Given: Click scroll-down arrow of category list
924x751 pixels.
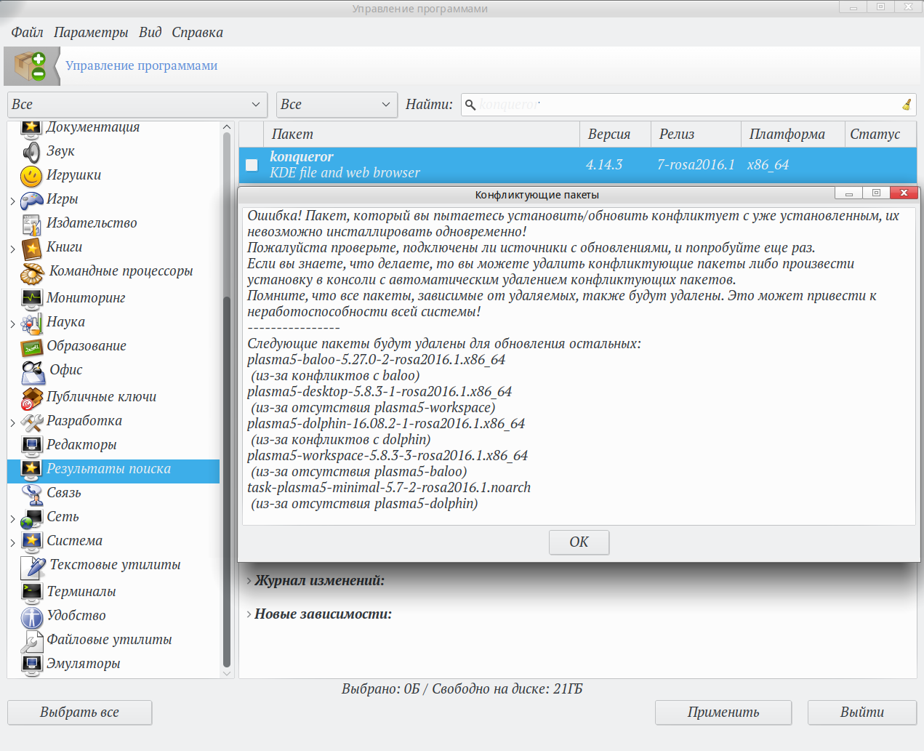Looking at the screenshot, I should pos(227,673).
